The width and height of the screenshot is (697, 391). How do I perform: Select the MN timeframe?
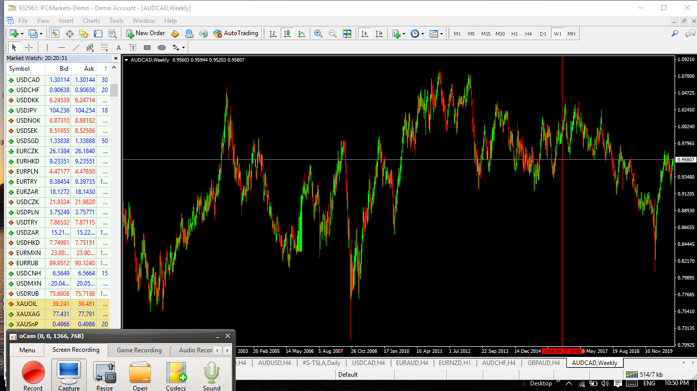click(x=571, y=34)
